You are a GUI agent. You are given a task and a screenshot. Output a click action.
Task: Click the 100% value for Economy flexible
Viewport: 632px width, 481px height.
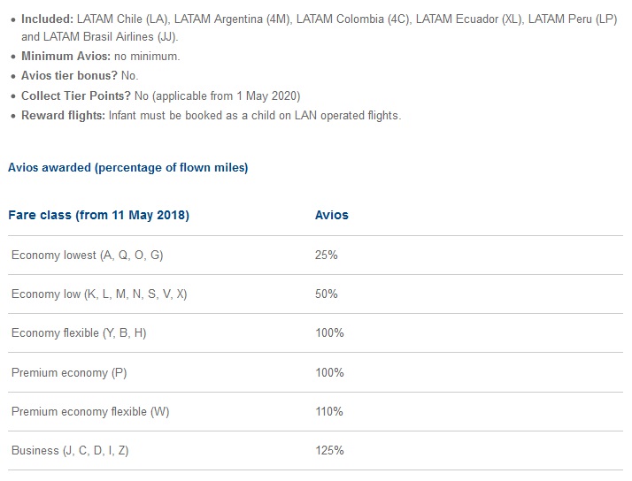pos(329,333)
